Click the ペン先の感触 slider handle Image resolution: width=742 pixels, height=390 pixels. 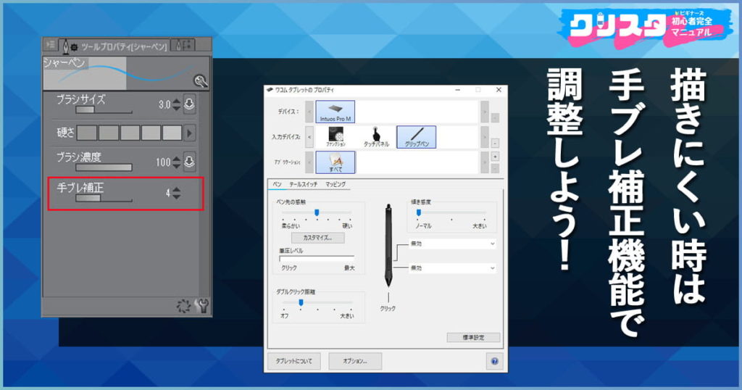(x=317, y=212)
